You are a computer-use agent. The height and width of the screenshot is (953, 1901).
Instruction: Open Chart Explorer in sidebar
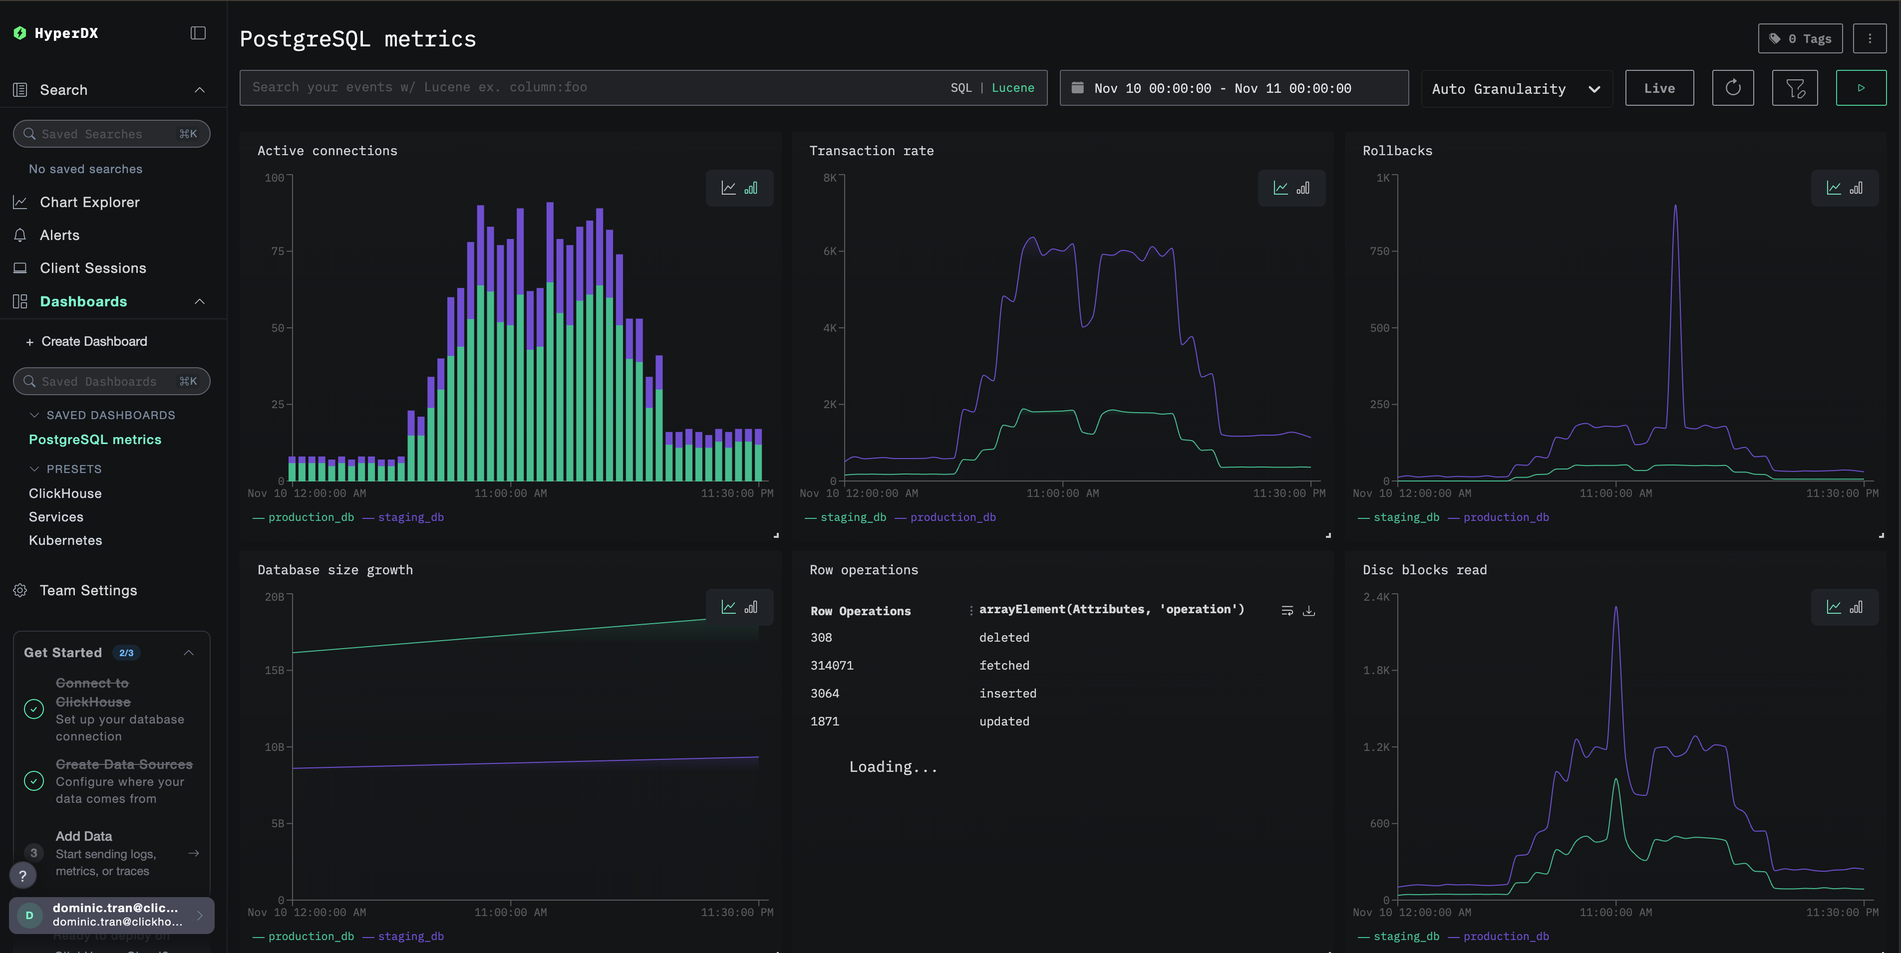[89, 202]
